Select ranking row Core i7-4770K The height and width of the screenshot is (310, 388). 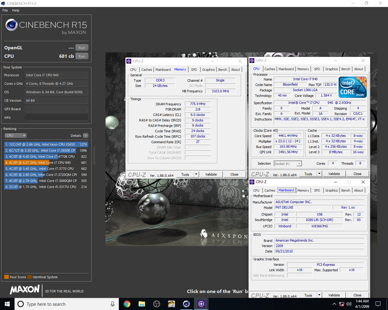click(x=46, y=157)
